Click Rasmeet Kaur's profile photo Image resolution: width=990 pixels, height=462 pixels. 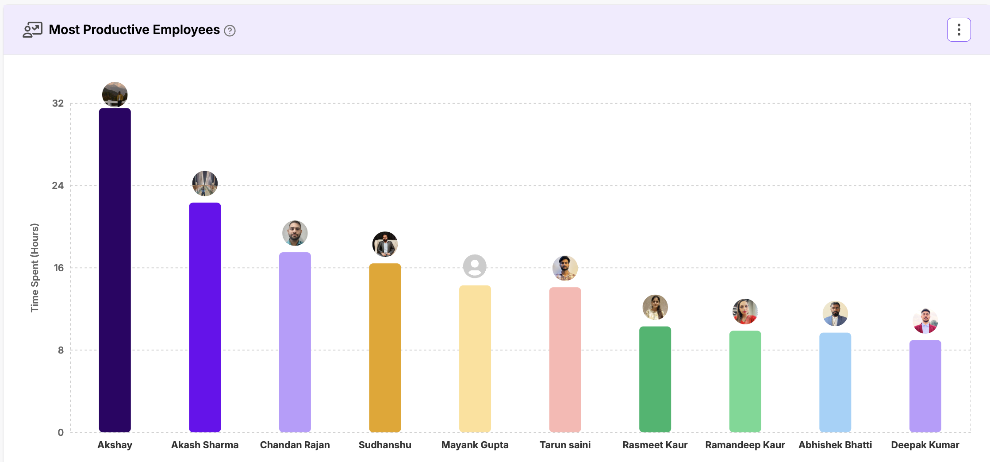(655, 307)
